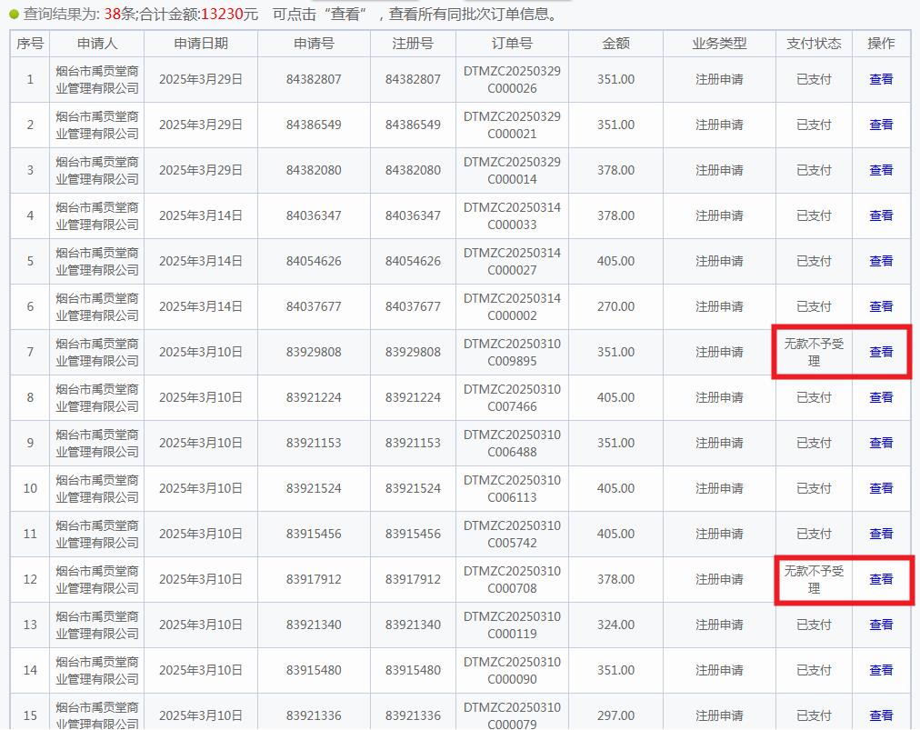The height and width of the screenshot is (730, 920).
Task: Open 查看 link for application 83915480
Action: [881, 670]
